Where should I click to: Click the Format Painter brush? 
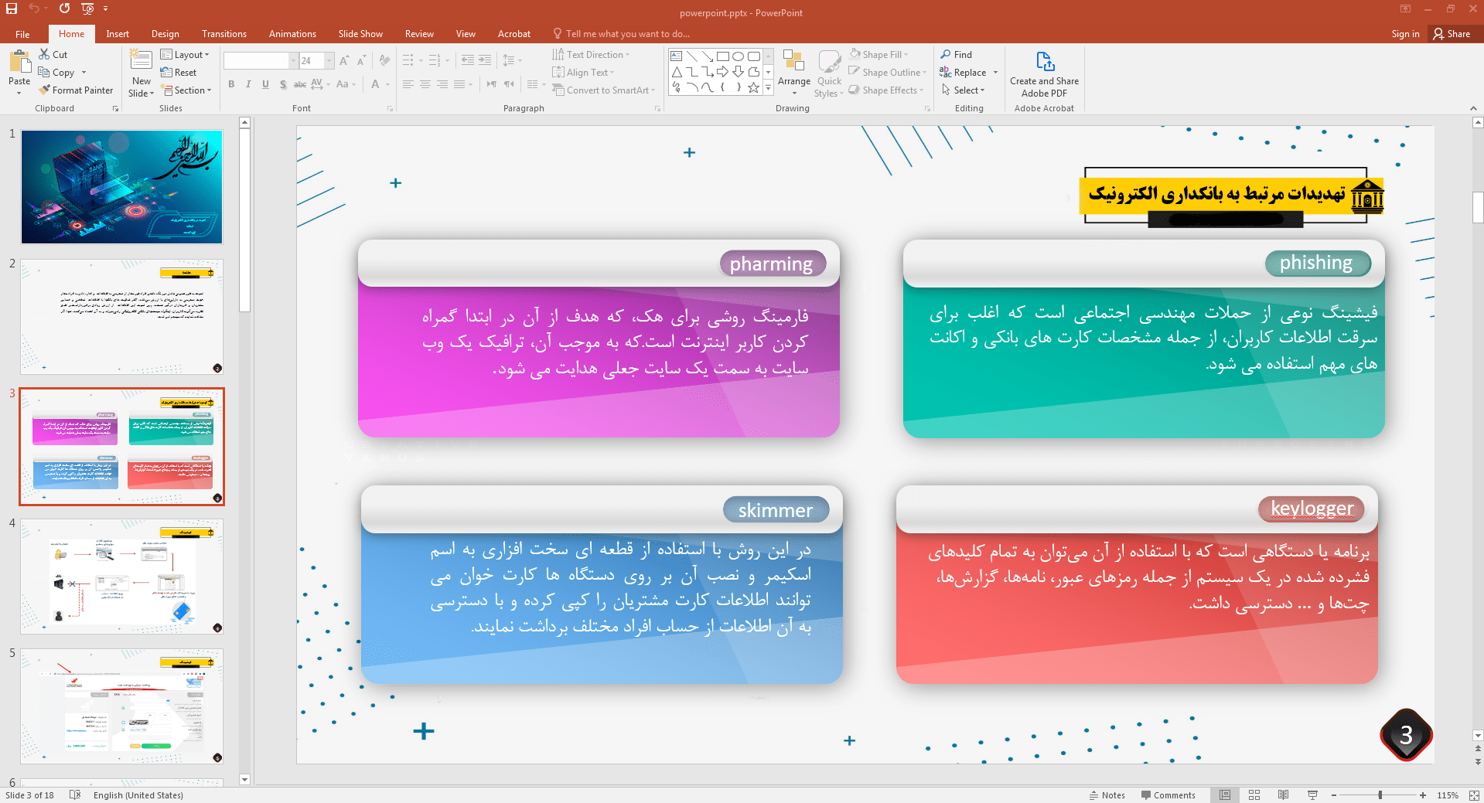pyautogui.click(x=44, y=90)
